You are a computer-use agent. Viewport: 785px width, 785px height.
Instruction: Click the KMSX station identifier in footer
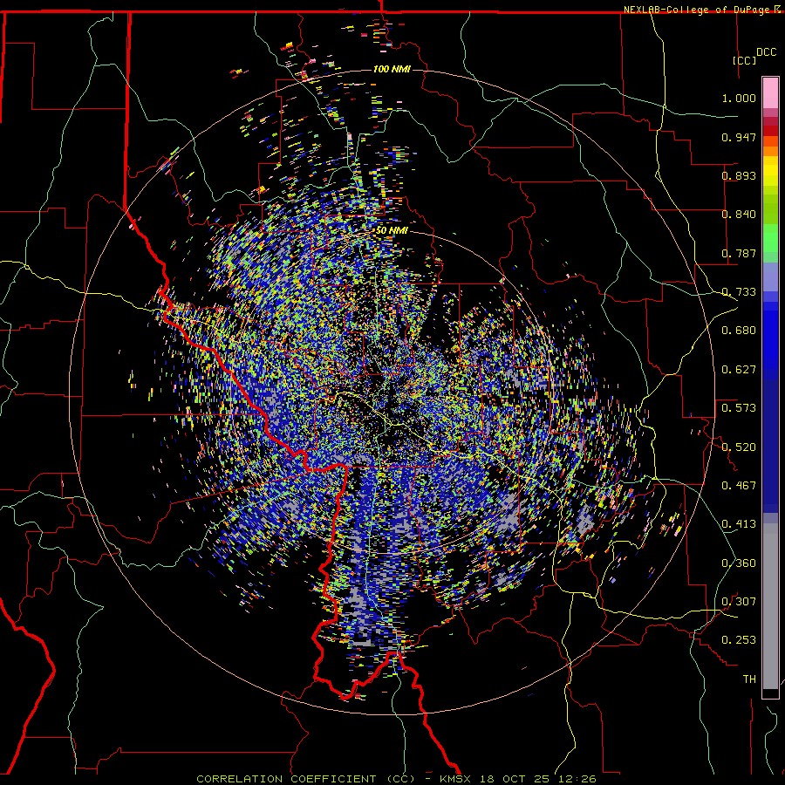[x=455, y=779]
